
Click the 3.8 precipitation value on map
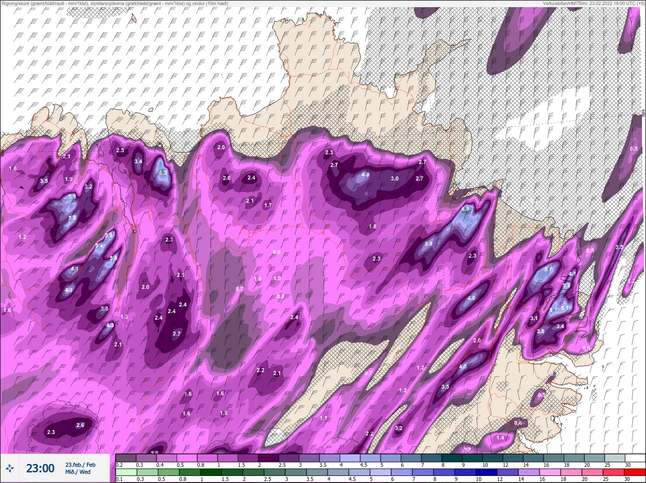tap(541, 331)
